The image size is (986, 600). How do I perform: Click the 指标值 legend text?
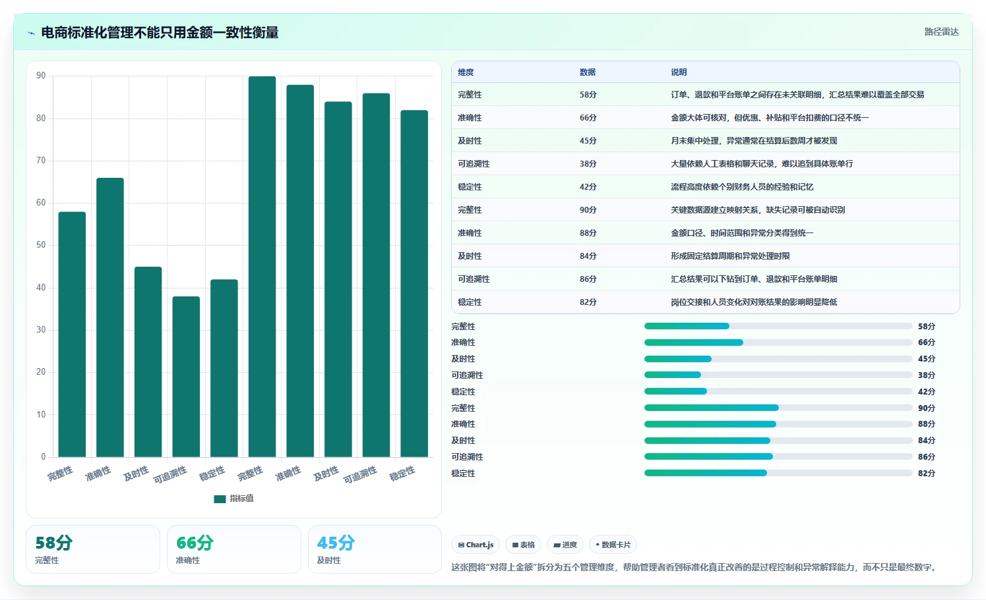[x=241, y=499]
